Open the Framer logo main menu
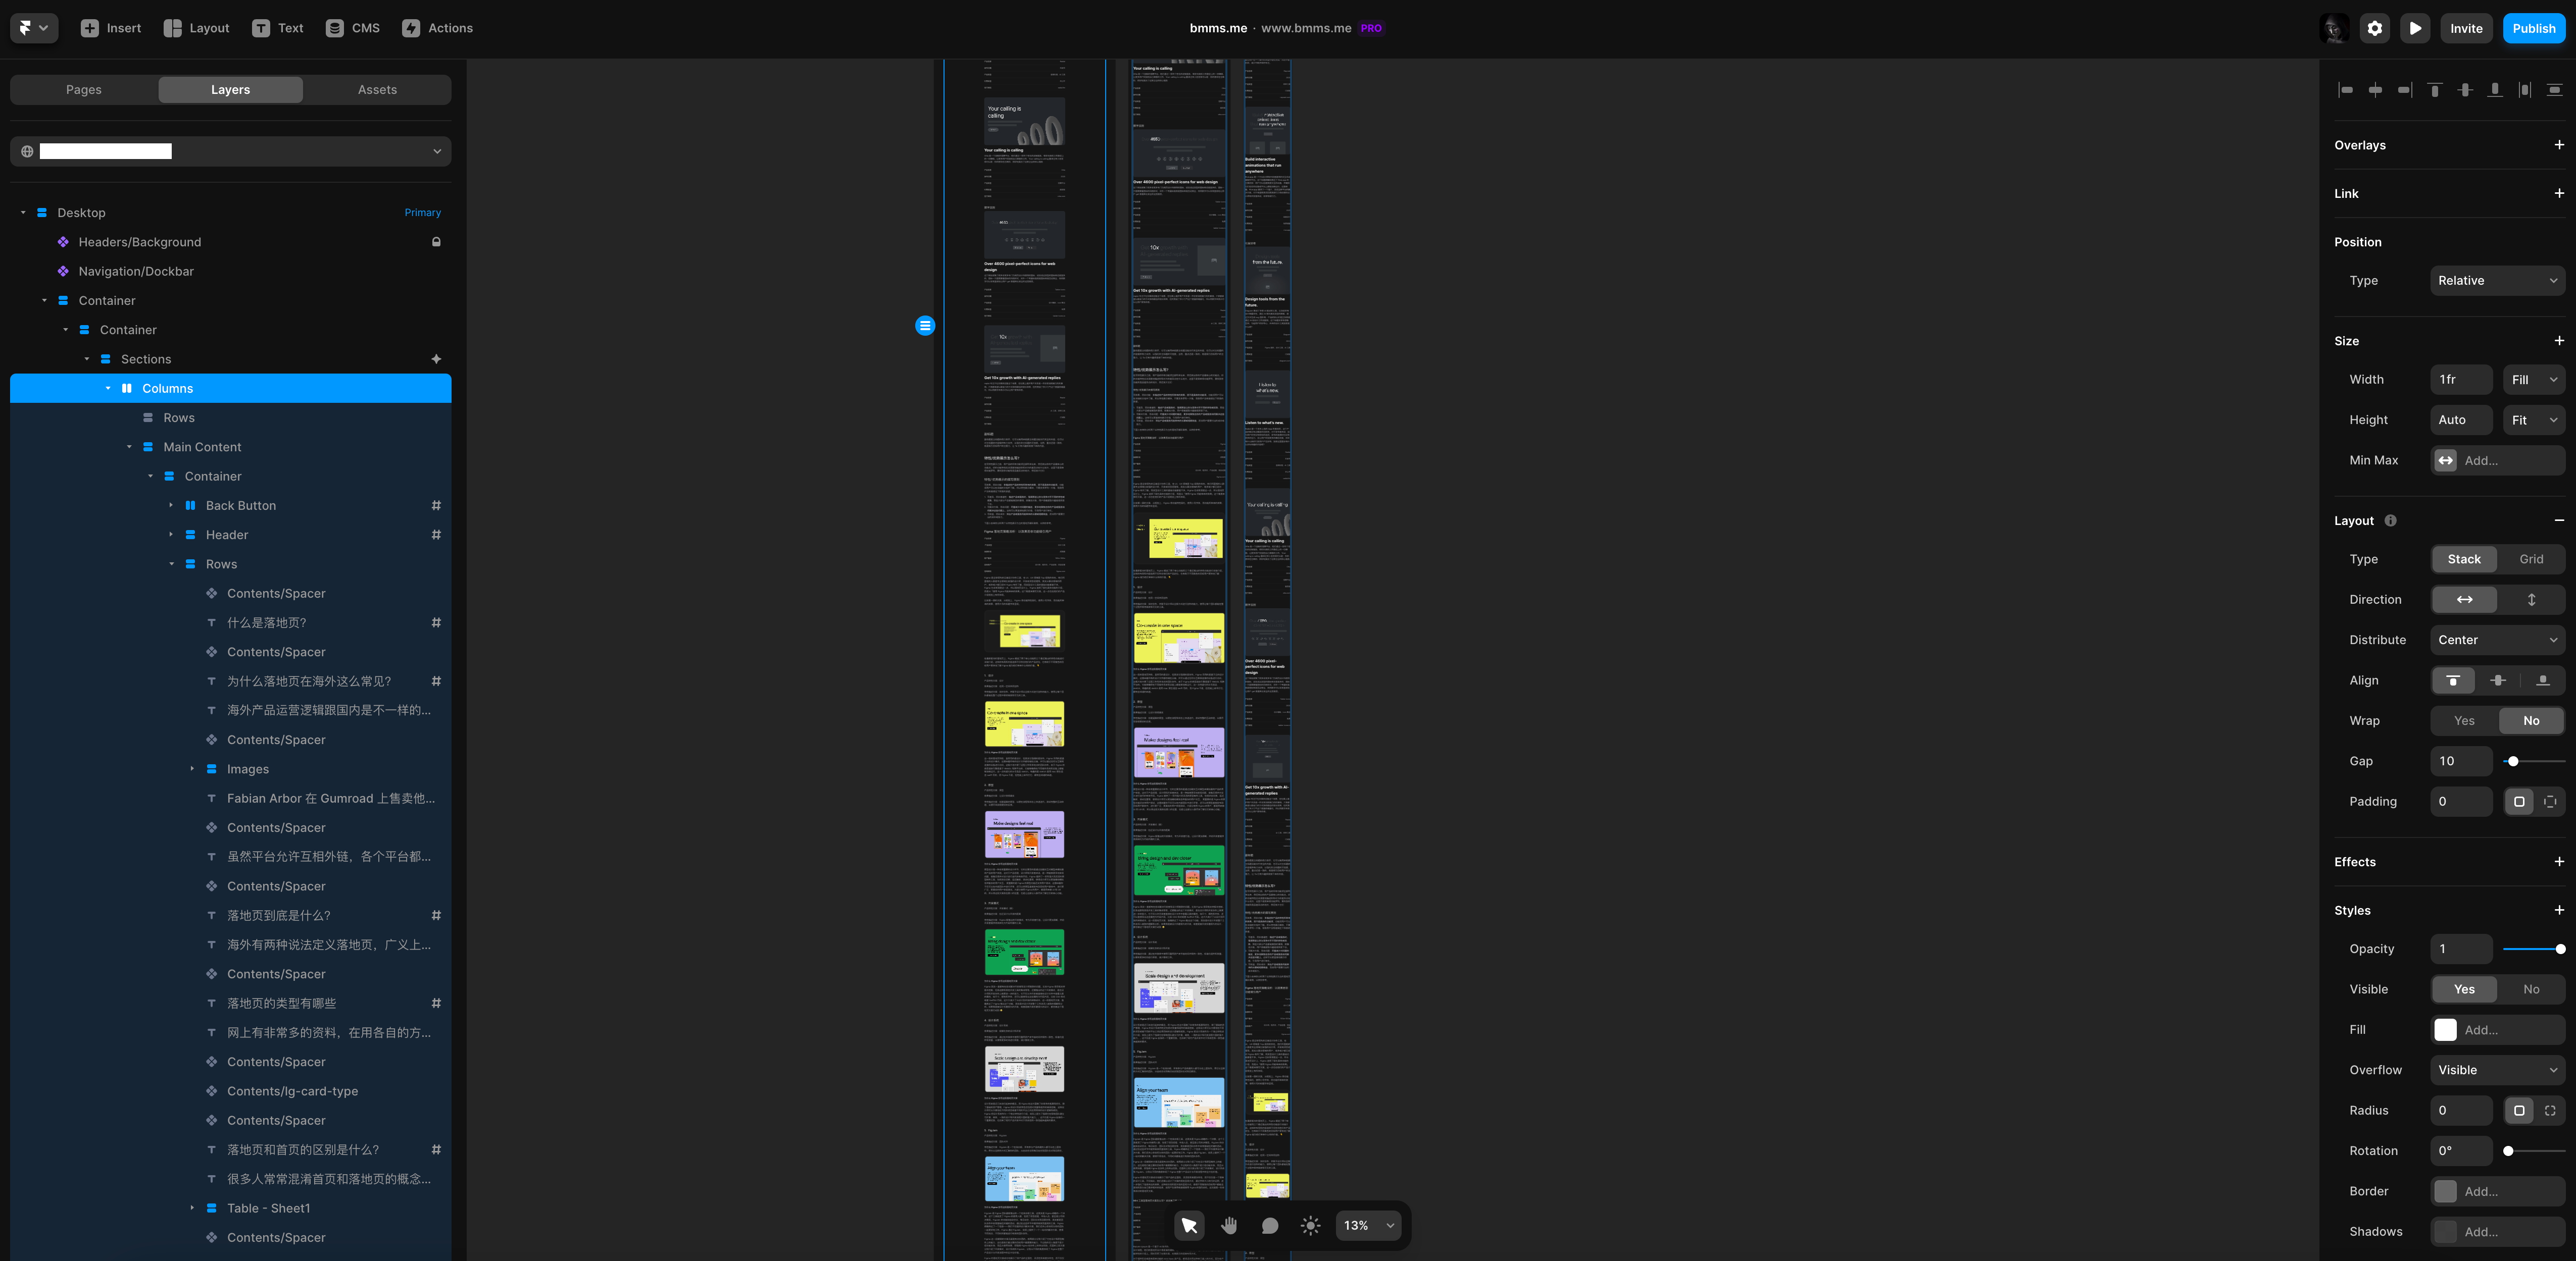Image resolution: width=2576 pixels, height=1261 pixels. pyautogui.click(x=34, y=28)
